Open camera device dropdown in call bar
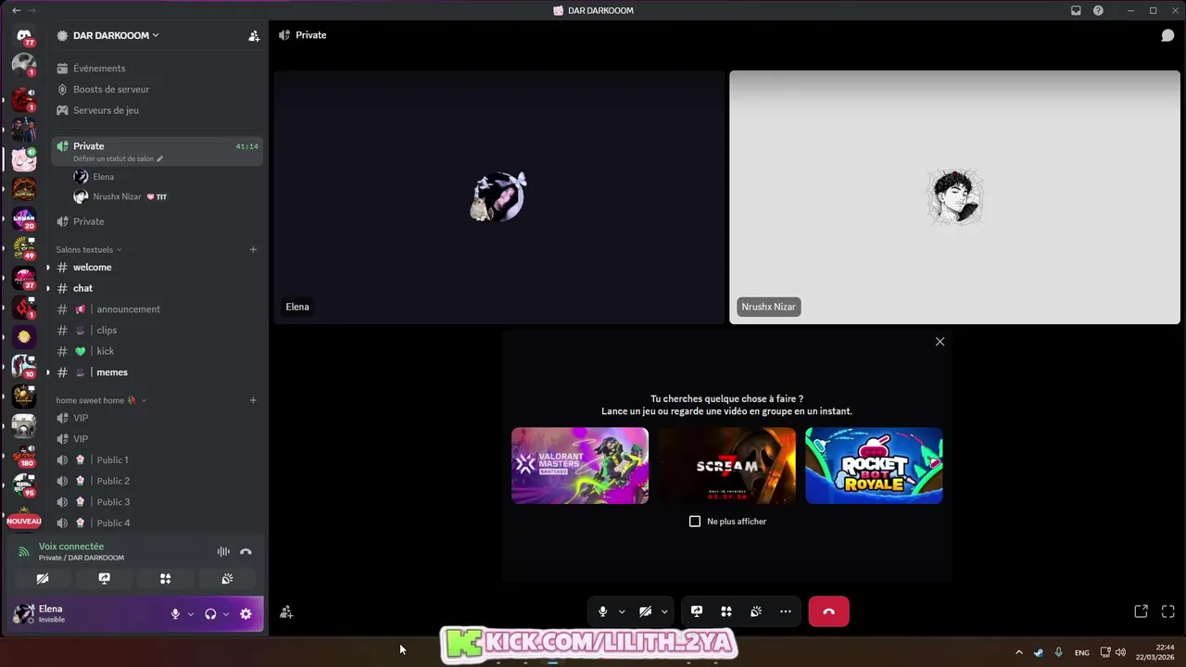The image size is (1186, 667). (664, 611)
